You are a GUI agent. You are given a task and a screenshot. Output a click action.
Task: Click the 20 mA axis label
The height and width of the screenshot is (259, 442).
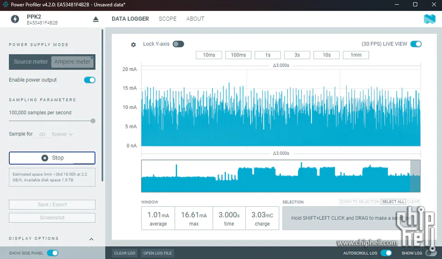130,69
